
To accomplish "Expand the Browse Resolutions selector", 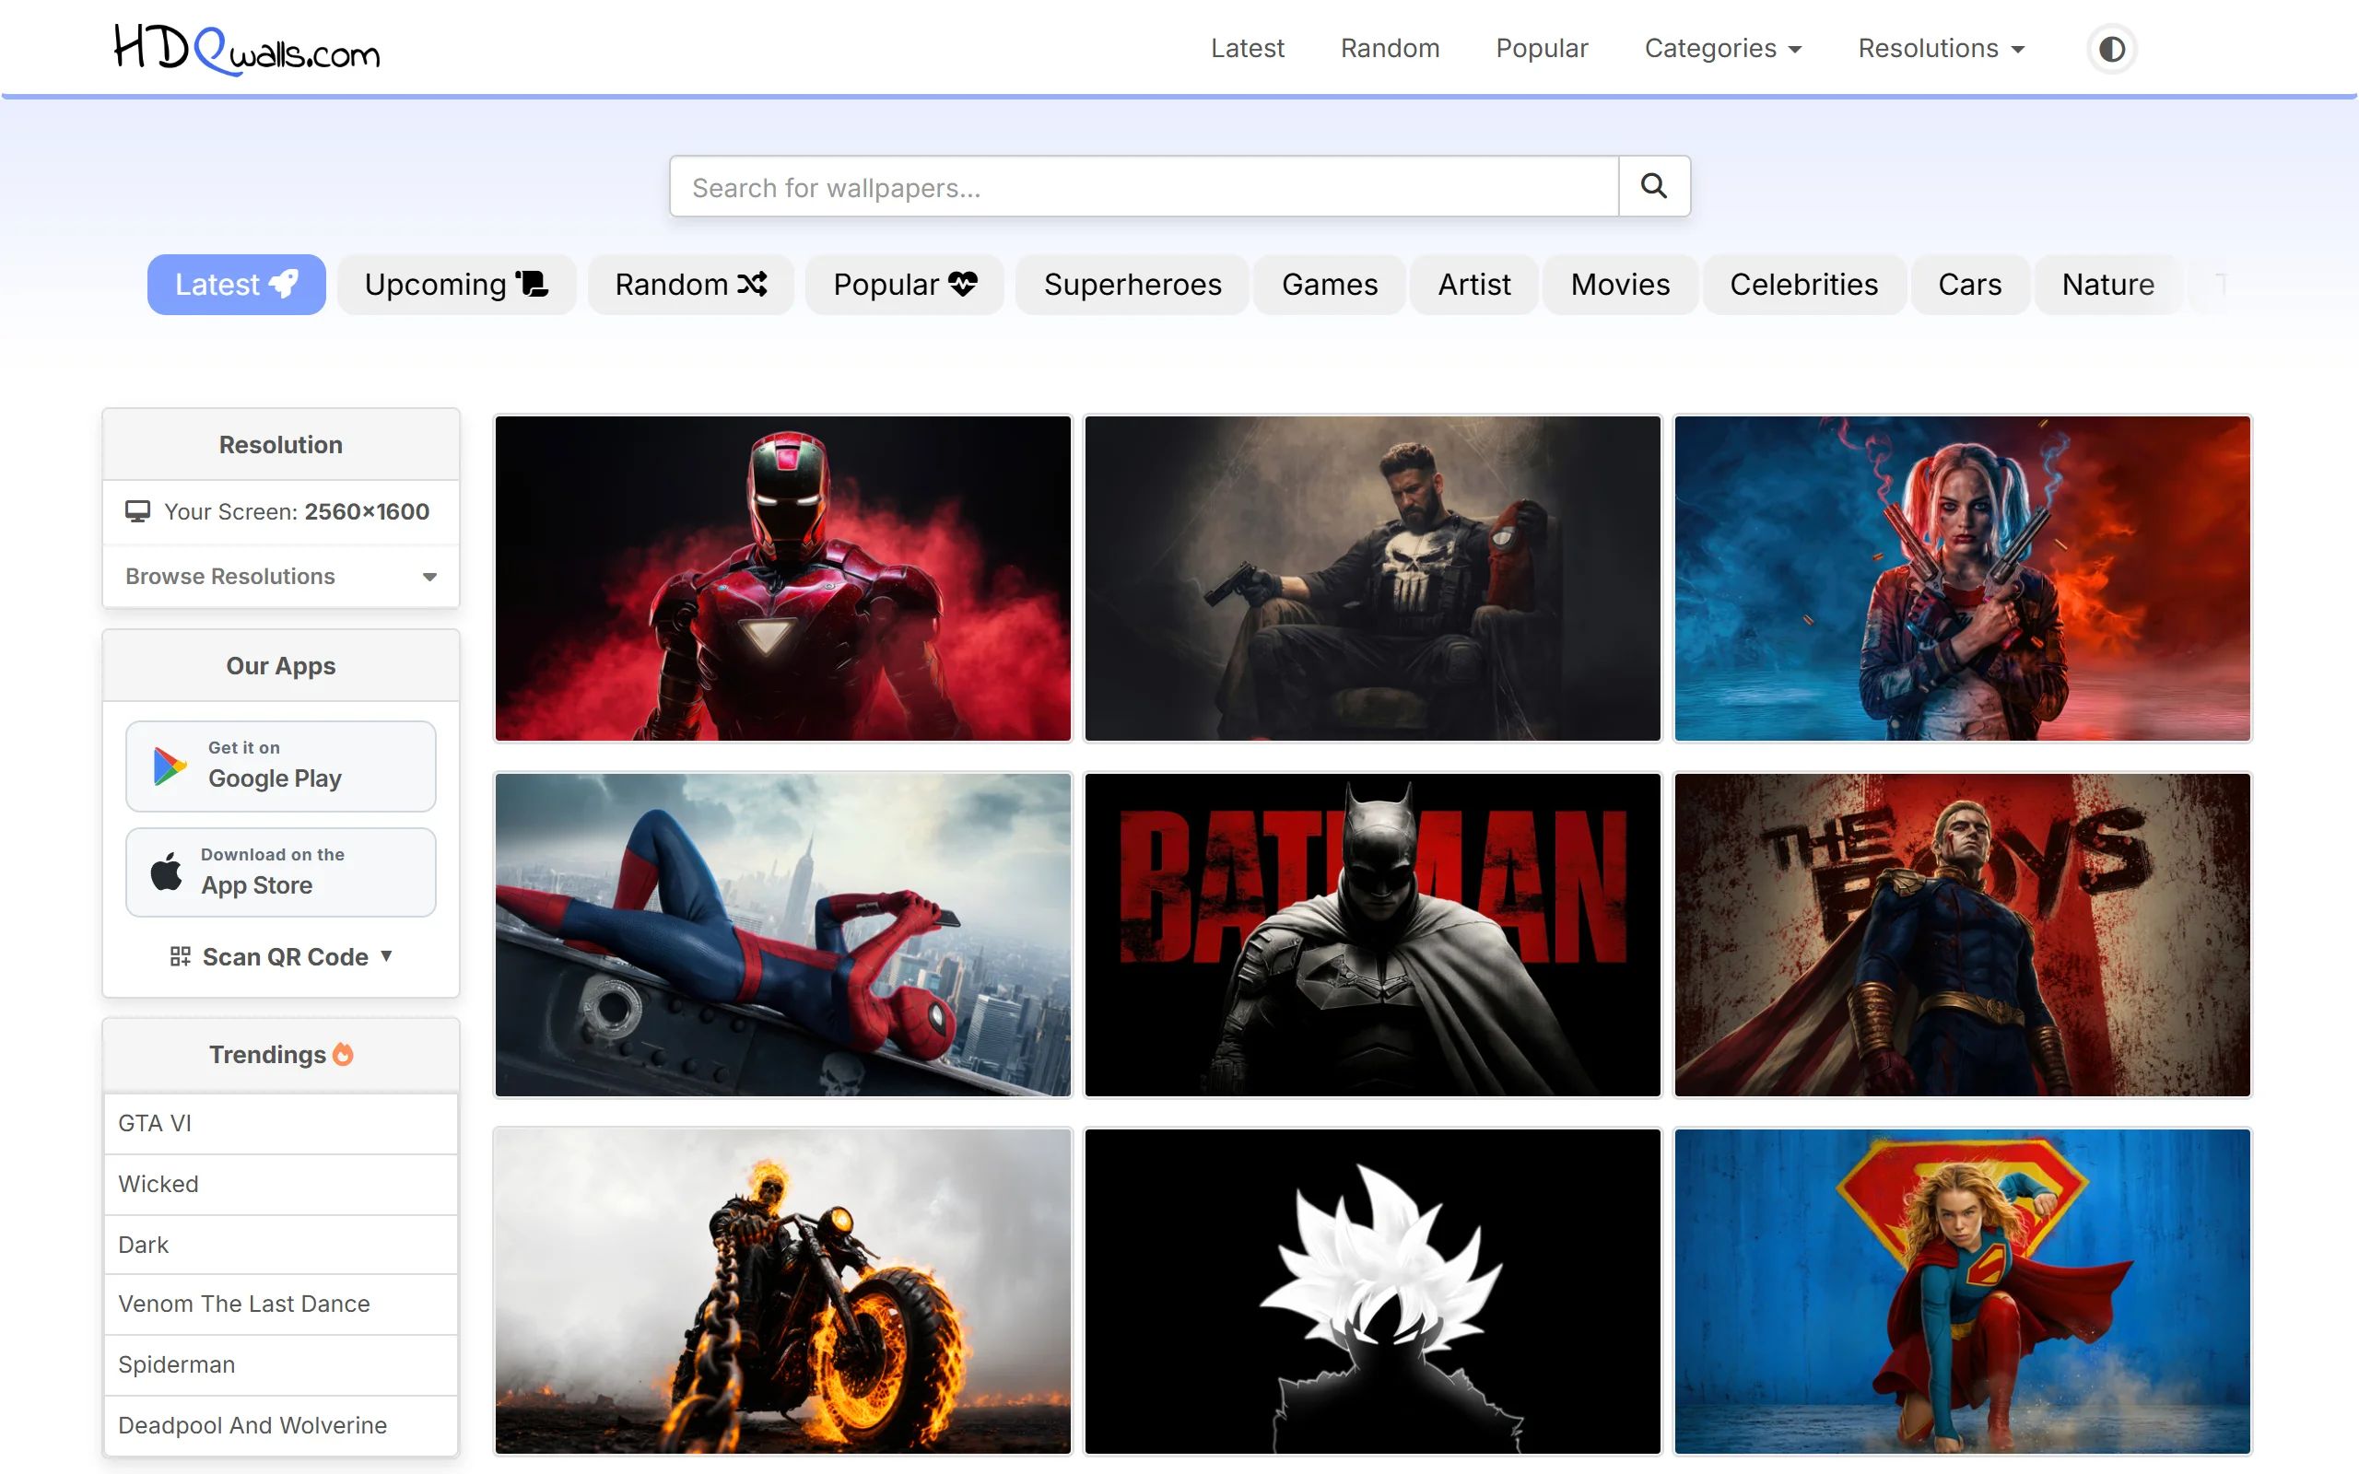I will [x=281, y=576].
